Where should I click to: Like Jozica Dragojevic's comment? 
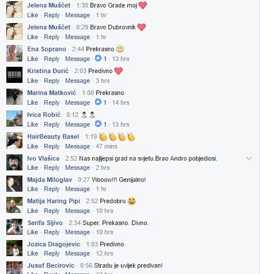(33, 253)
